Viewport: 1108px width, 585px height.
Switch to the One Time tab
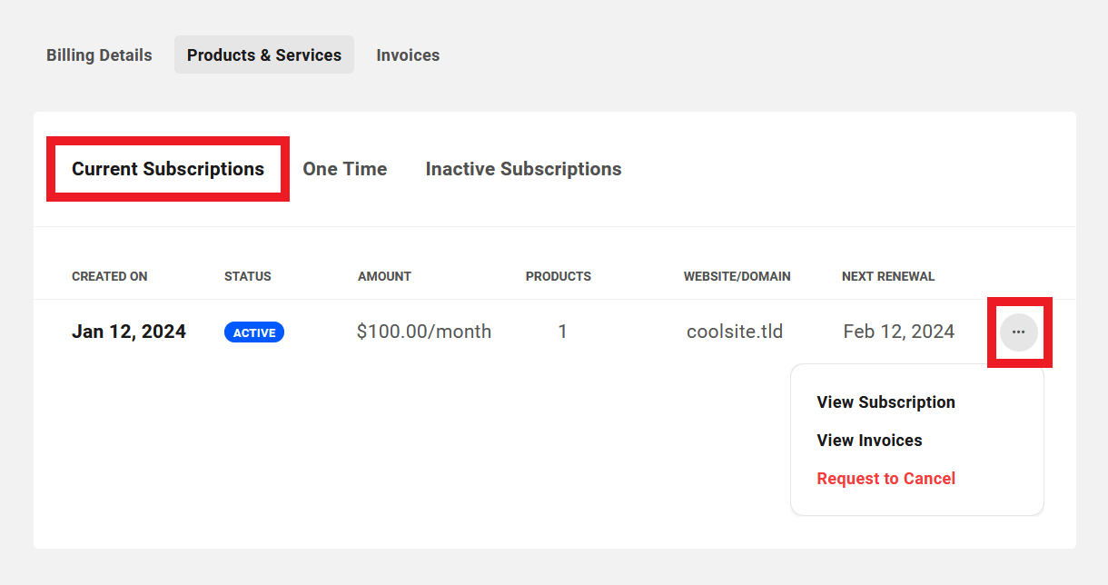click(344, 169)
